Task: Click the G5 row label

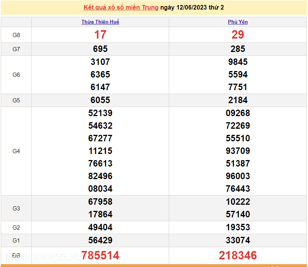Action: [x=16, y=100]
